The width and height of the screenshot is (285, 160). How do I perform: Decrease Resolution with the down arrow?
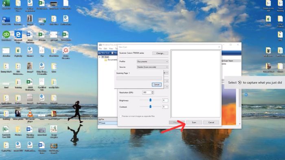tap(153, 93)
